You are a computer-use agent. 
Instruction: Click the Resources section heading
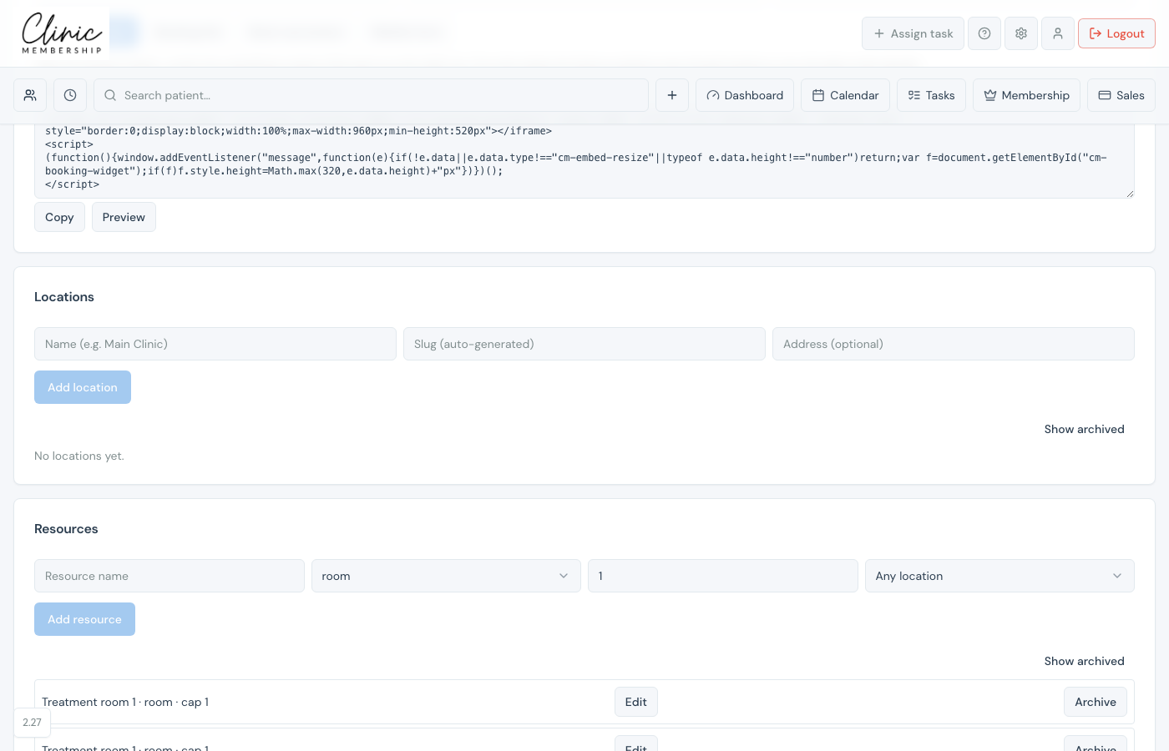coord(66,529)
